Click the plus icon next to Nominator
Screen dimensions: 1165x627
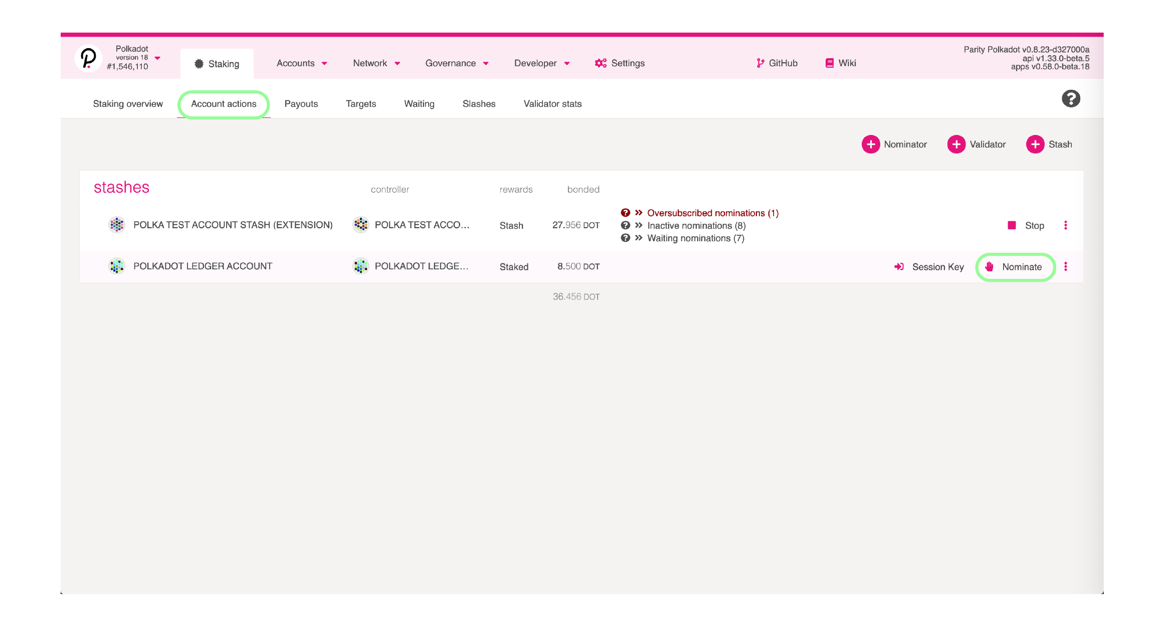871,144
